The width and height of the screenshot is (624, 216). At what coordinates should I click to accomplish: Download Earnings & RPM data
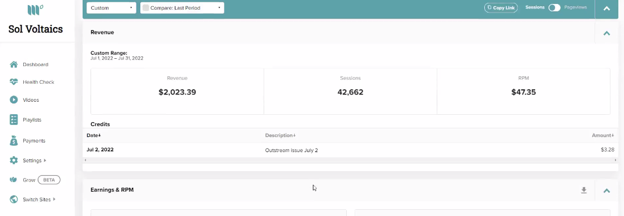click(x=584, y=190)
